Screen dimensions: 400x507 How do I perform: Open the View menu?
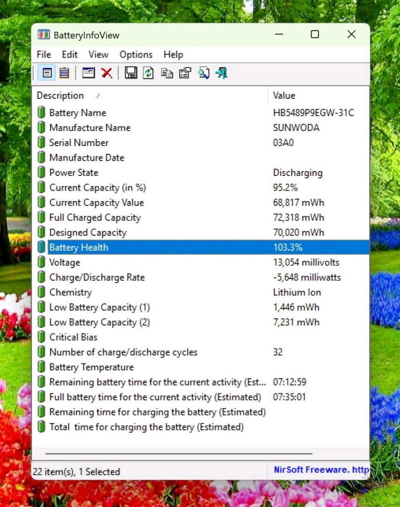coord(98,54)
